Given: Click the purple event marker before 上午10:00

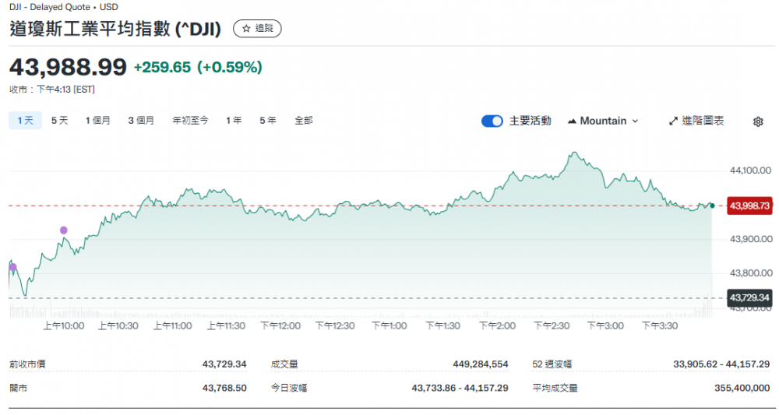Looking at the screenshot, I should click(64, 230).
